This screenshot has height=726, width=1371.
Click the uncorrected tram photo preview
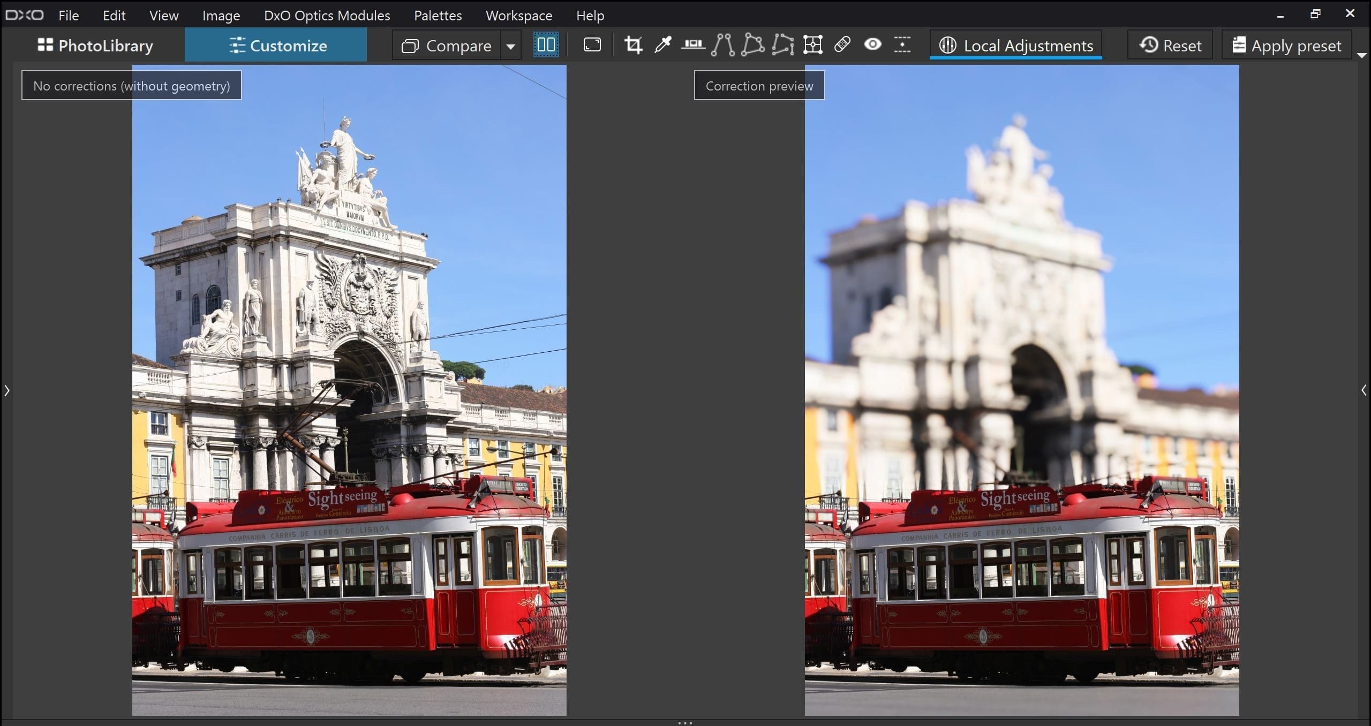tap(349, 390)
